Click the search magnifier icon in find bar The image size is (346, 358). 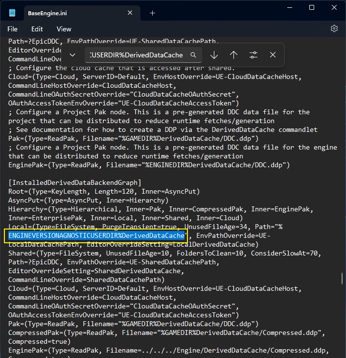(x=193, y=55)
